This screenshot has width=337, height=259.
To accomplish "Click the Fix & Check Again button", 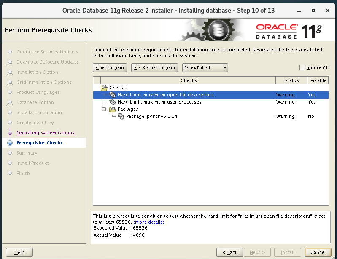I will [x=154, y=68].
